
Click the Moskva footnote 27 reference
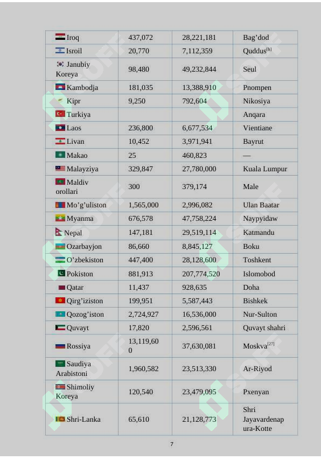271,344
